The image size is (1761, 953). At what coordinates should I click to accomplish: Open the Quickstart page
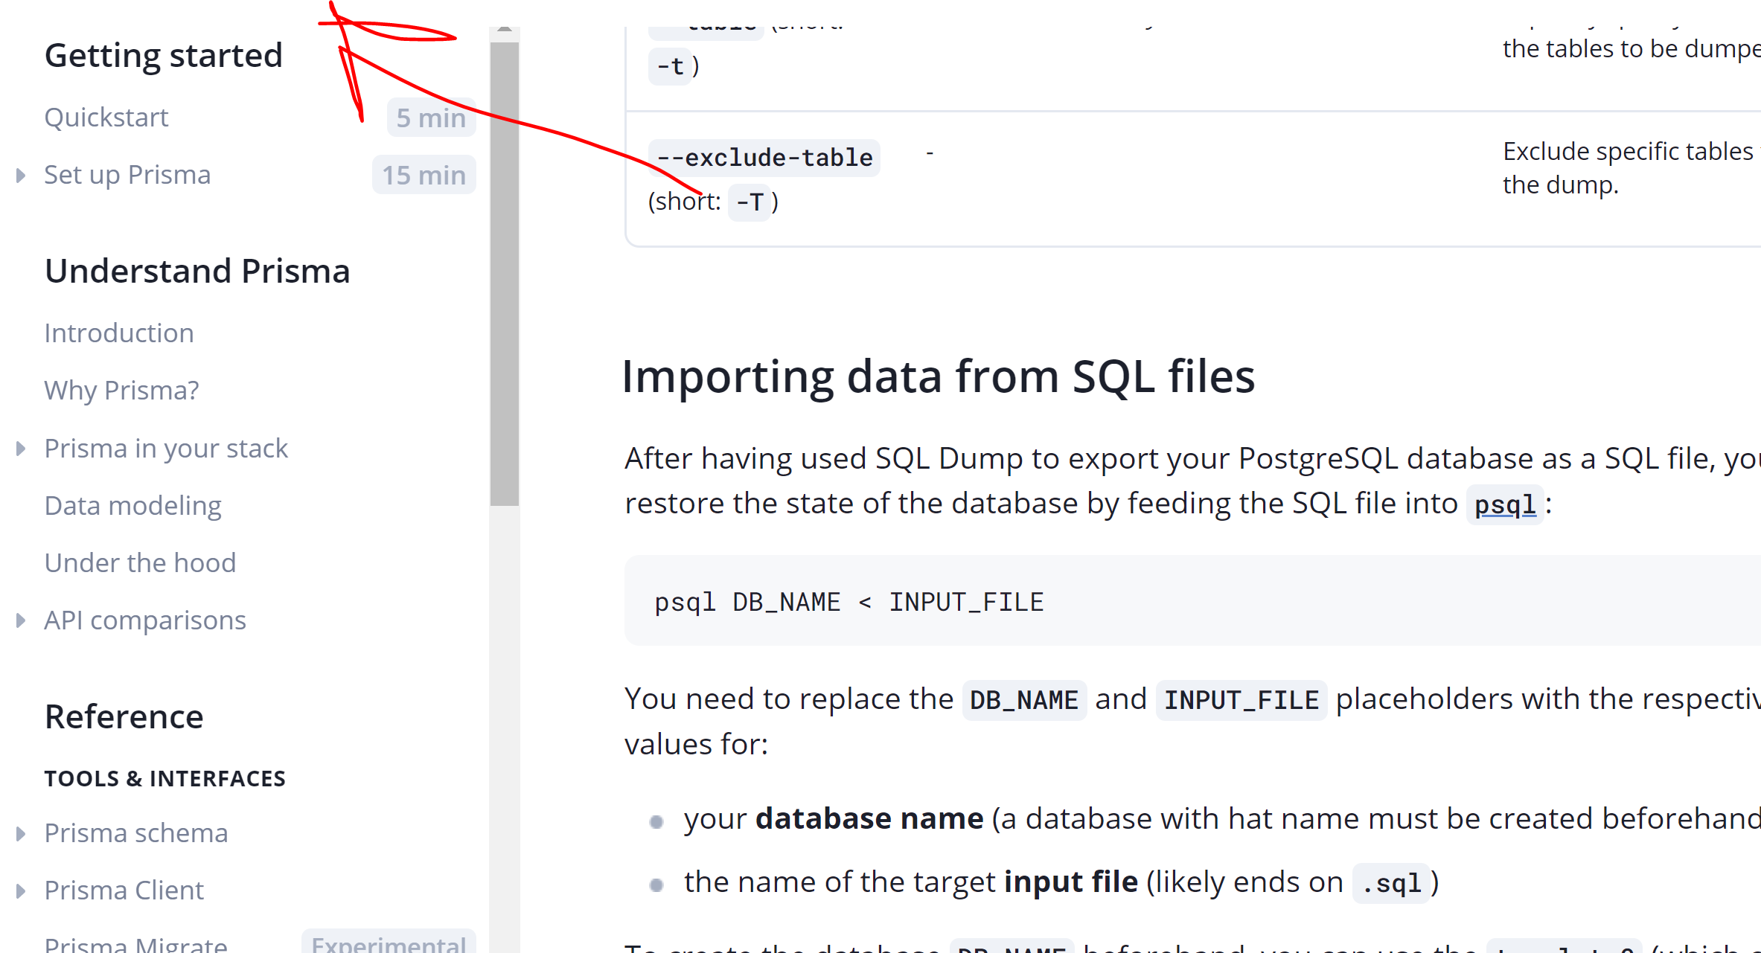point(106,118)
